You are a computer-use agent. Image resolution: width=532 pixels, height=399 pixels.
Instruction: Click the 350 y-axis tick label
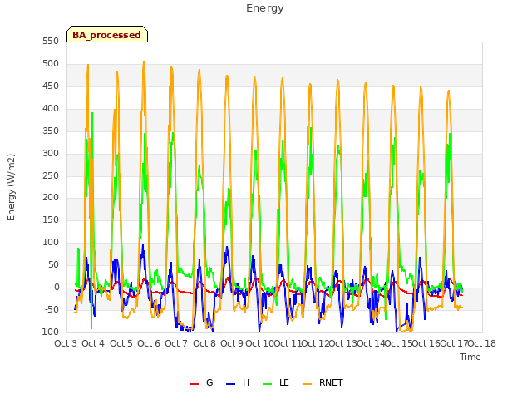tap(51, 131)
